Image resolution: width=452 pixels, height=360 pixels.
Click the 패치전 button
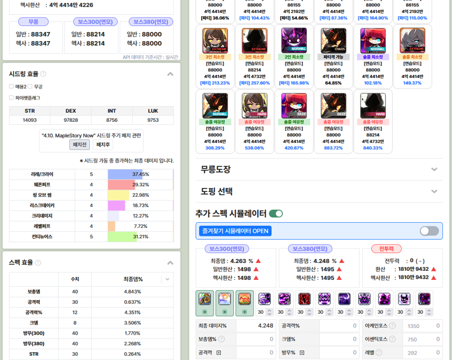(80, 144)
